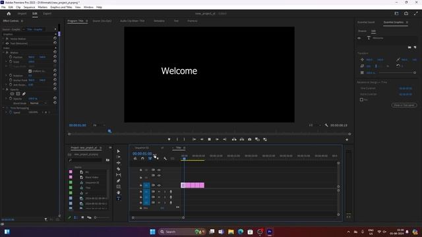Step forward one frame
The image size is (422, 237).
click(217, 140)
